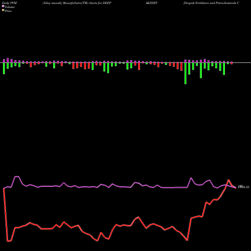Select the 'Price' legend label
Viewport: 251px width, 251px height.
click(8, 11)
